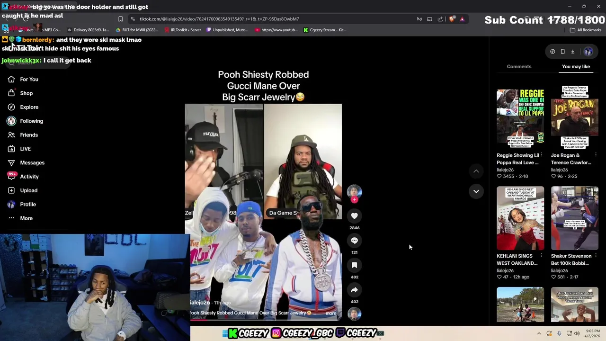Open the clock showing 9:05 PM

point(593,334)
